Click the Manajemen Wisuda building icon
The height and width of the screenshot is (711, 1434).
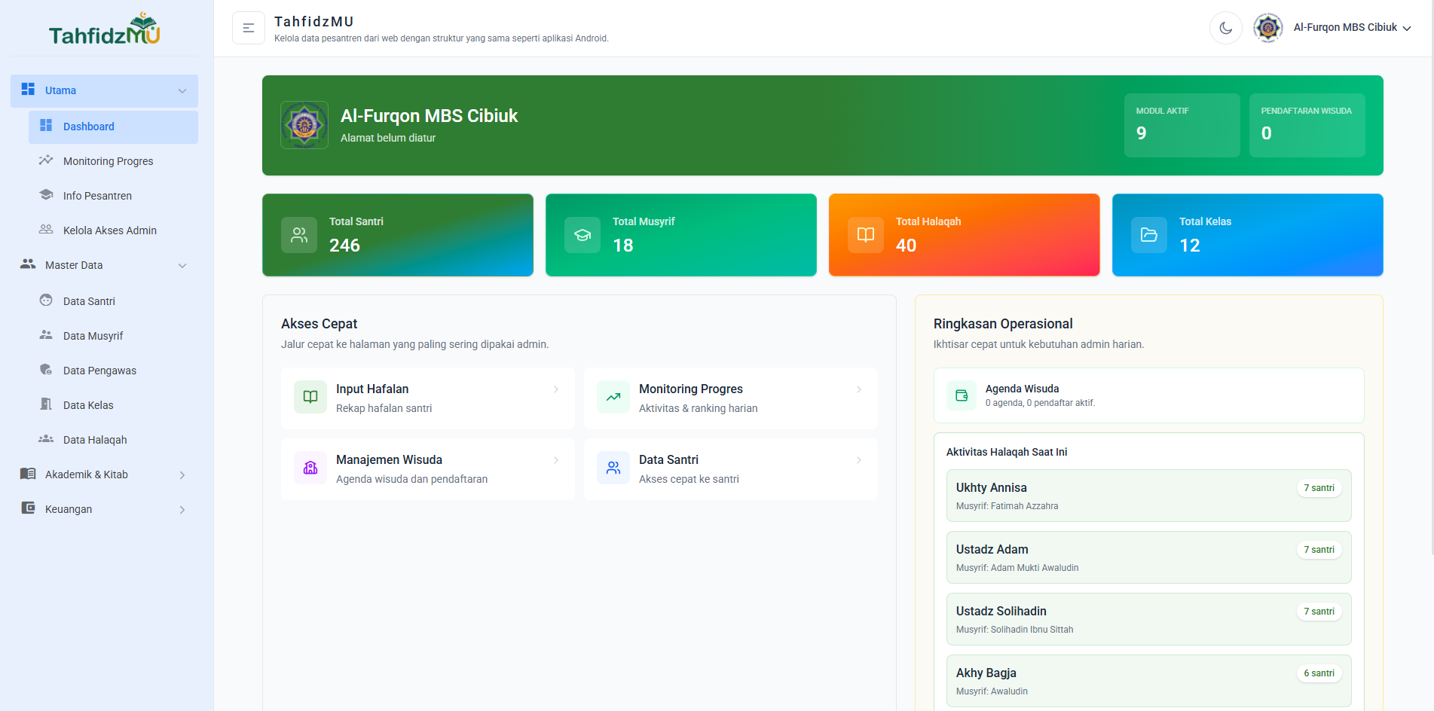pos(310,468)
